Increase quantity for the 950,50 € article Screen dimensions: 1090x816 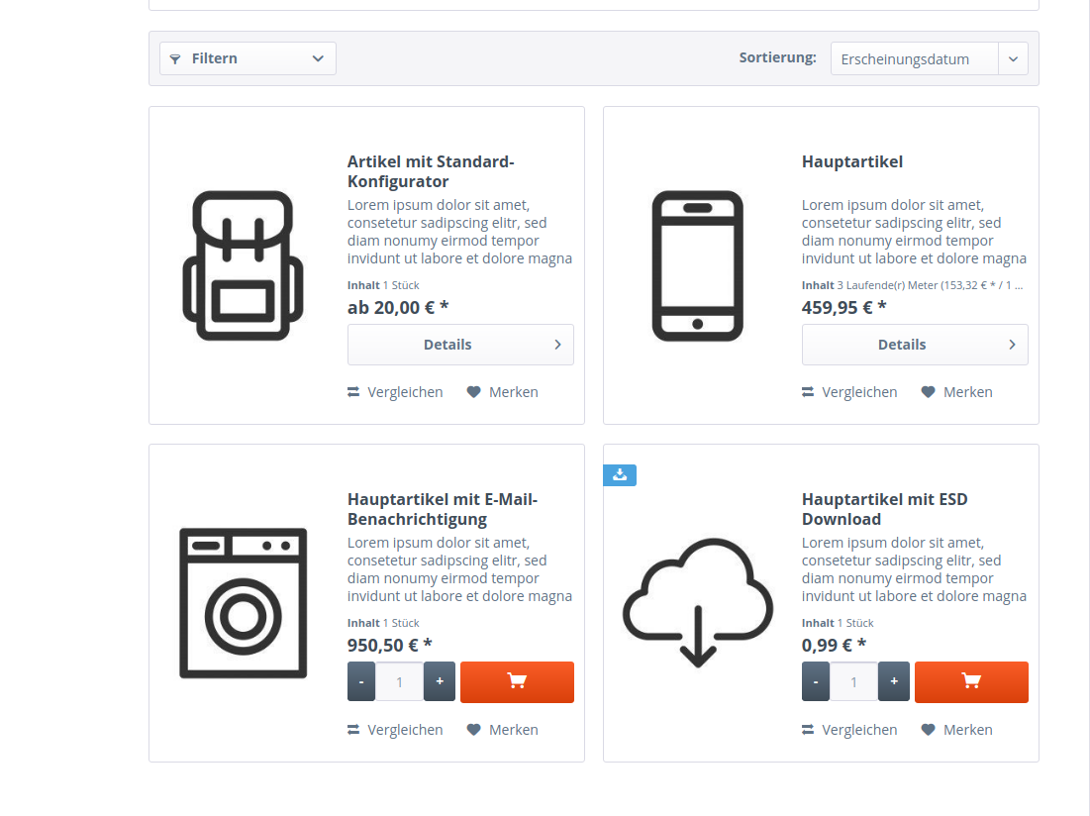pyautogui.click(x=440, y=682)
